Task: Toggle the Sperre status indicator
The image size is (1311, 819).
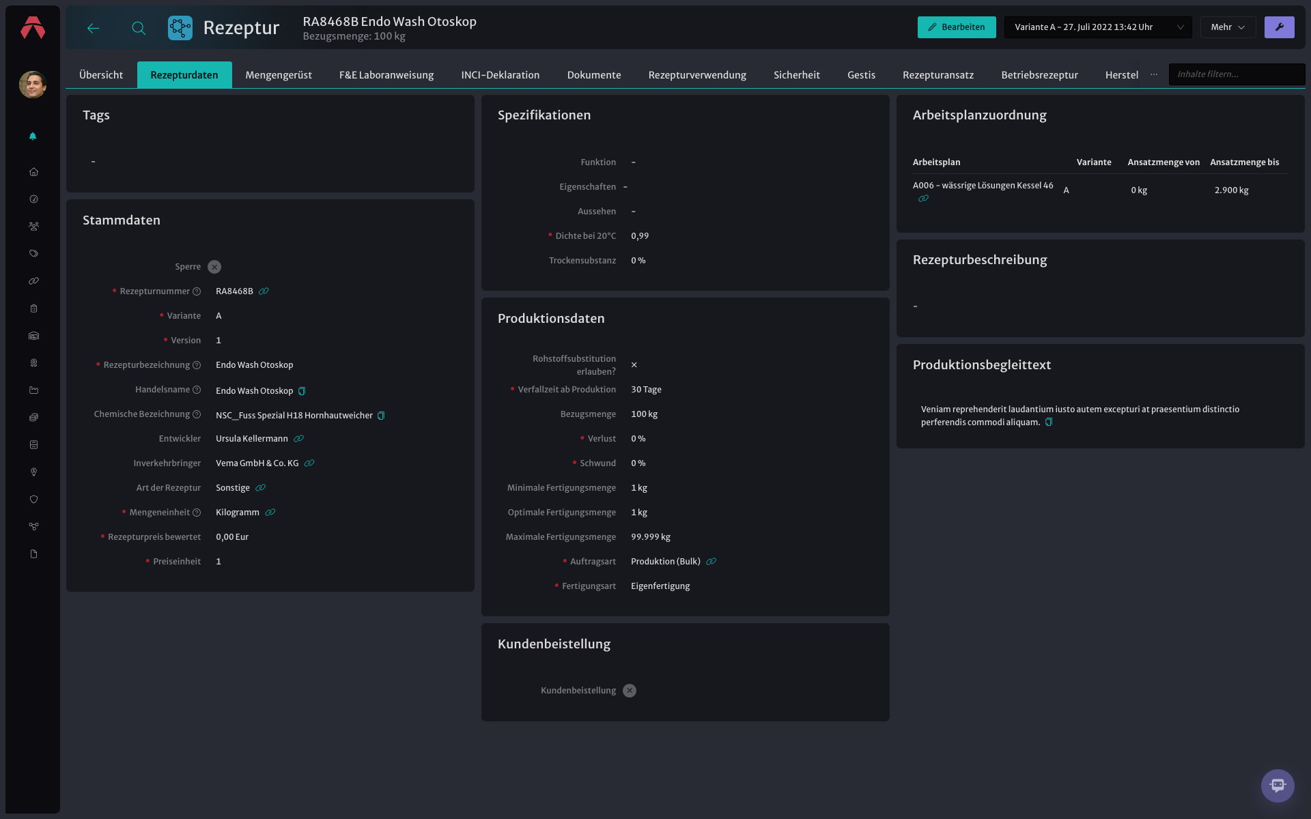Action: (x=214, y=267)
